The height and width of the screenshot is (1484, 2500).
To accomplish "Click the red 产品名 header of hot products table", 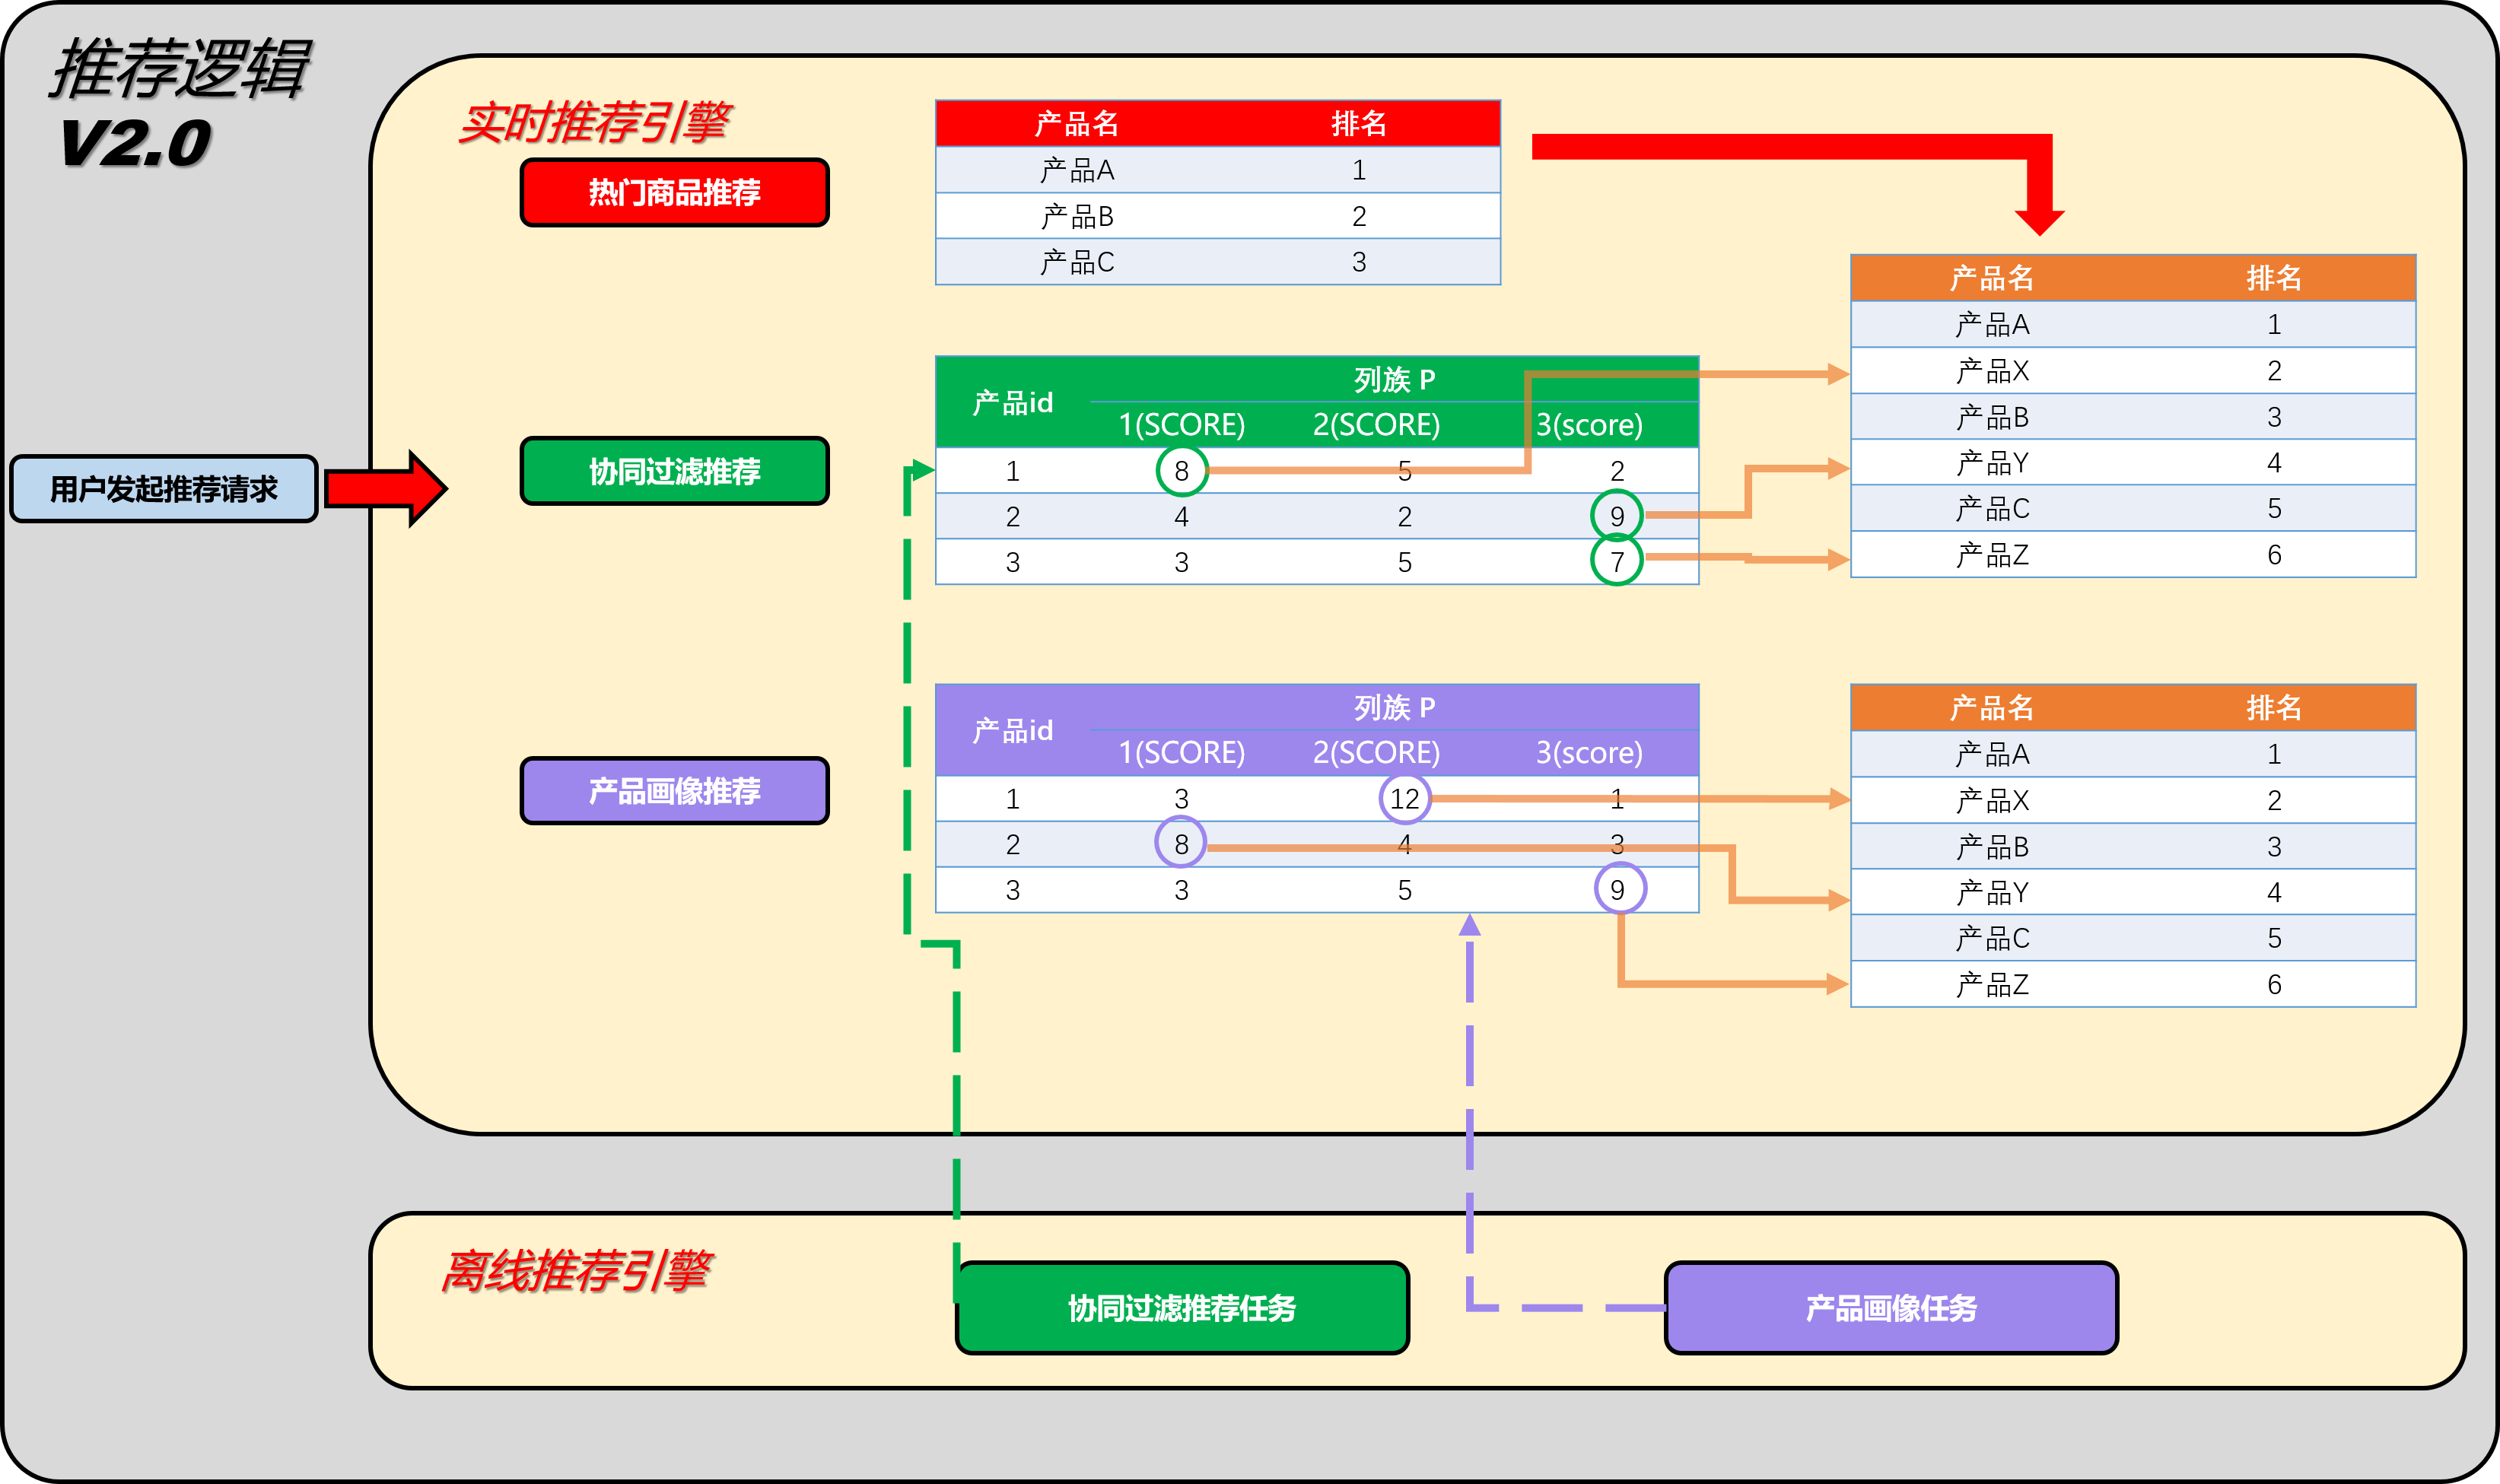I will [1076, 124].
